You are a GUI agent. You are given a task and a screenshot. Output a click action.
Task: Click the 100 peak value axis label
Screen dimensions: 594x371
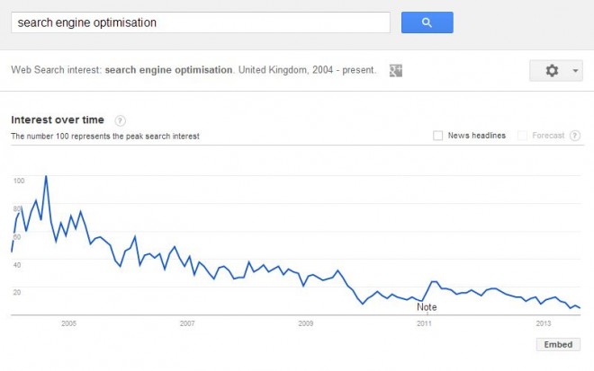19,181
